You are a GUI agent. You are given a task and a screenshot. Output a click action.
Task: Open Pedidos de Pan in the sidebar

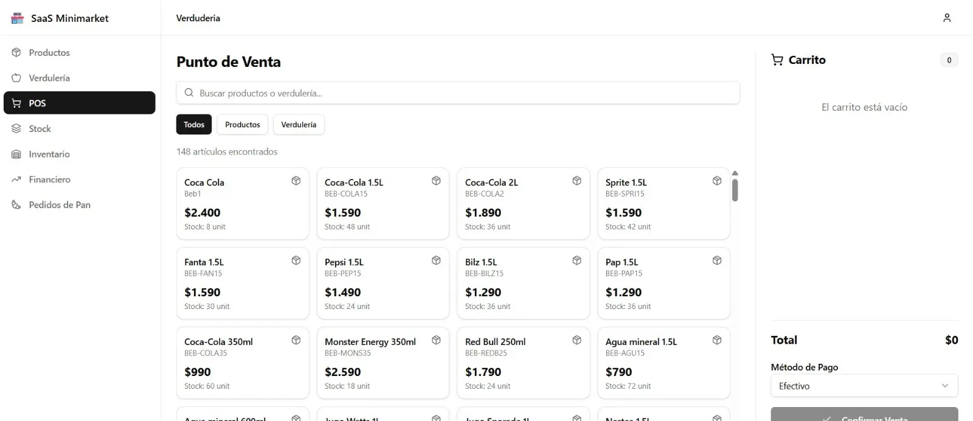tap(80, 204)
